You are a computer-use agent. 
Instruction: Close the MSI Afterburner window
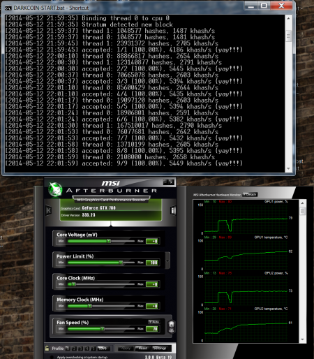[171, 182]
